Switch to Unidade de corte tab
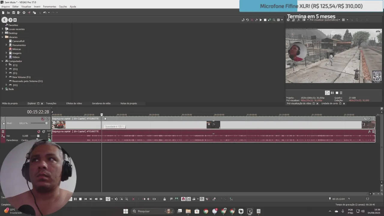 pos(329,103)
